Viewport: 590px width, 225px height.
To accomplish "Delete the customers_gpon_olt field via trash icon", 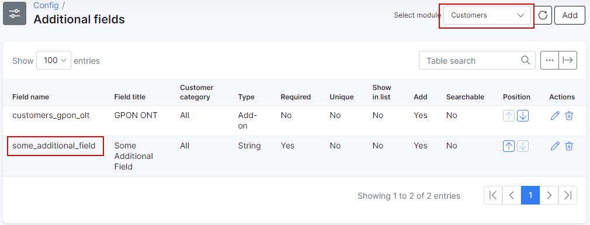I will (x=569, y=116).
